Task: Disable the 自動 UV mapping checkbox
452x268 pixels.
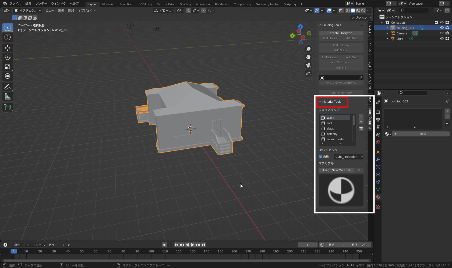Action: [x=320, y=157]
